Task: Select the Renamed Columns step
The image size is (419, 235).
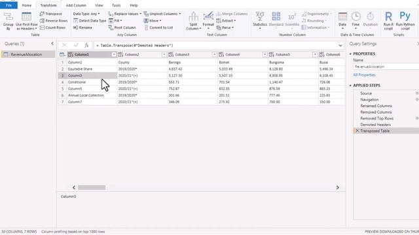Action: pos(376,106)
